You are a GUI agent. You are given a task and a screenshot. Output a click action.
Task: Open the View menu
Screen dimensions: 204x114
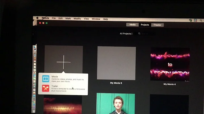[x=86, y=19]
